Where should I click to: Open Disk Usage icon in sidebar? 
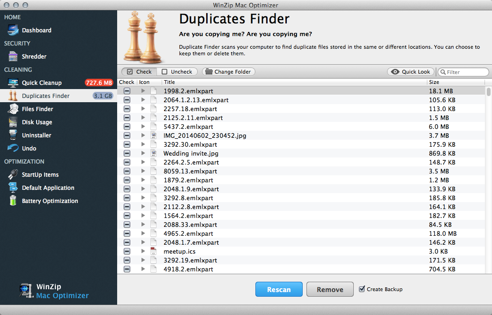point(14,122)
